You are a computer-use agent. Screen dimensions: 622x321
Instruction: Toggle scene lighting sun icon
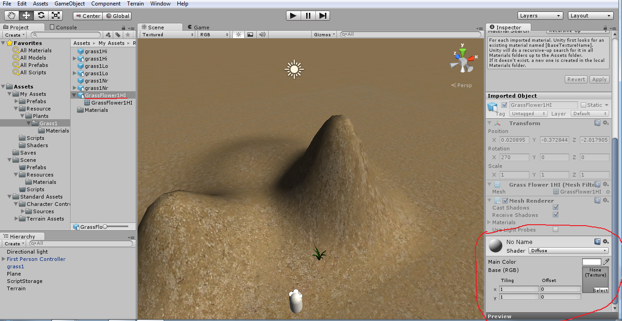(238, 34)
